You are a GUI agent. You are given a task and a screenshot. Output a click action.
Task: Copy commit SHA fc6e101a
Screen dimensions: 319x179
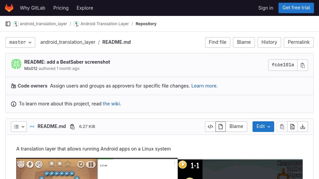point(302,65)
